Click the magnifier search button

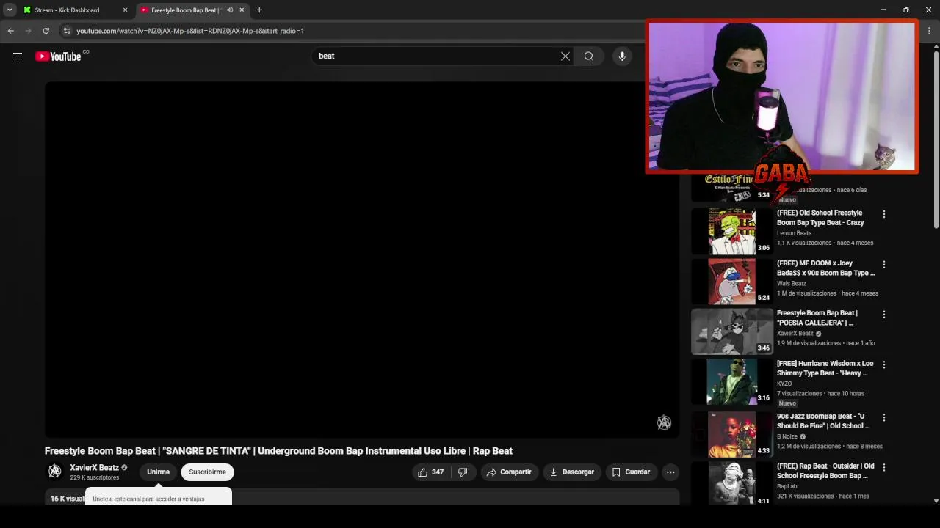pos(589,56)
